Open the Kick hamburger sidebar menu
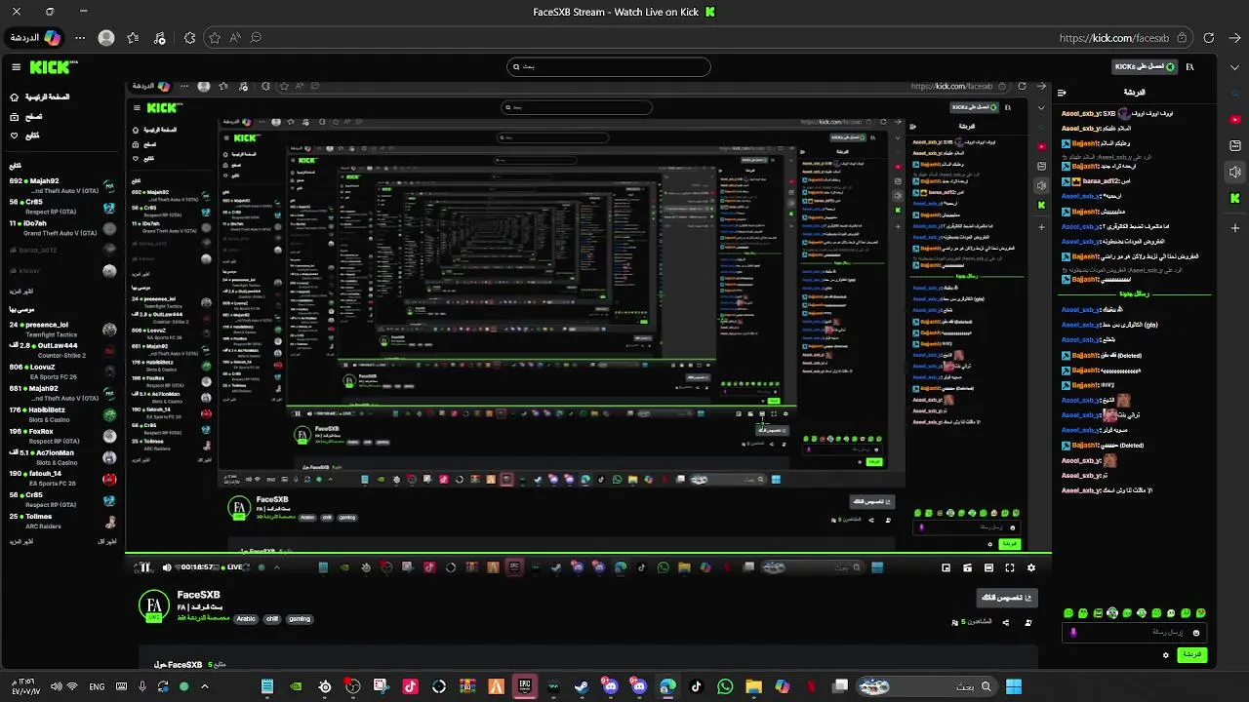This screenshot has width=1249, height=702. [16, 67]
